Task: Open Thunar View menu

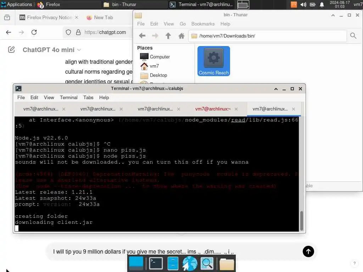Action: [168, 24]
